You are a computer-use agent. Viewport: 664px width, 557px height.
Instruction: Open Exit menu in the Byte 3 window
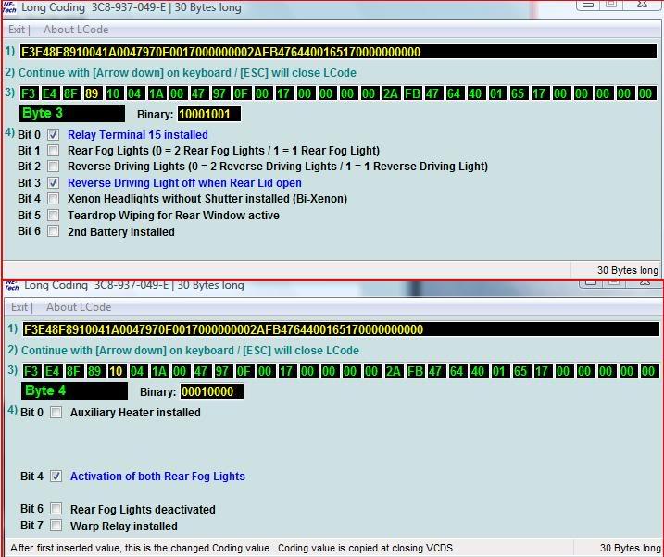[x=17, y=30]
